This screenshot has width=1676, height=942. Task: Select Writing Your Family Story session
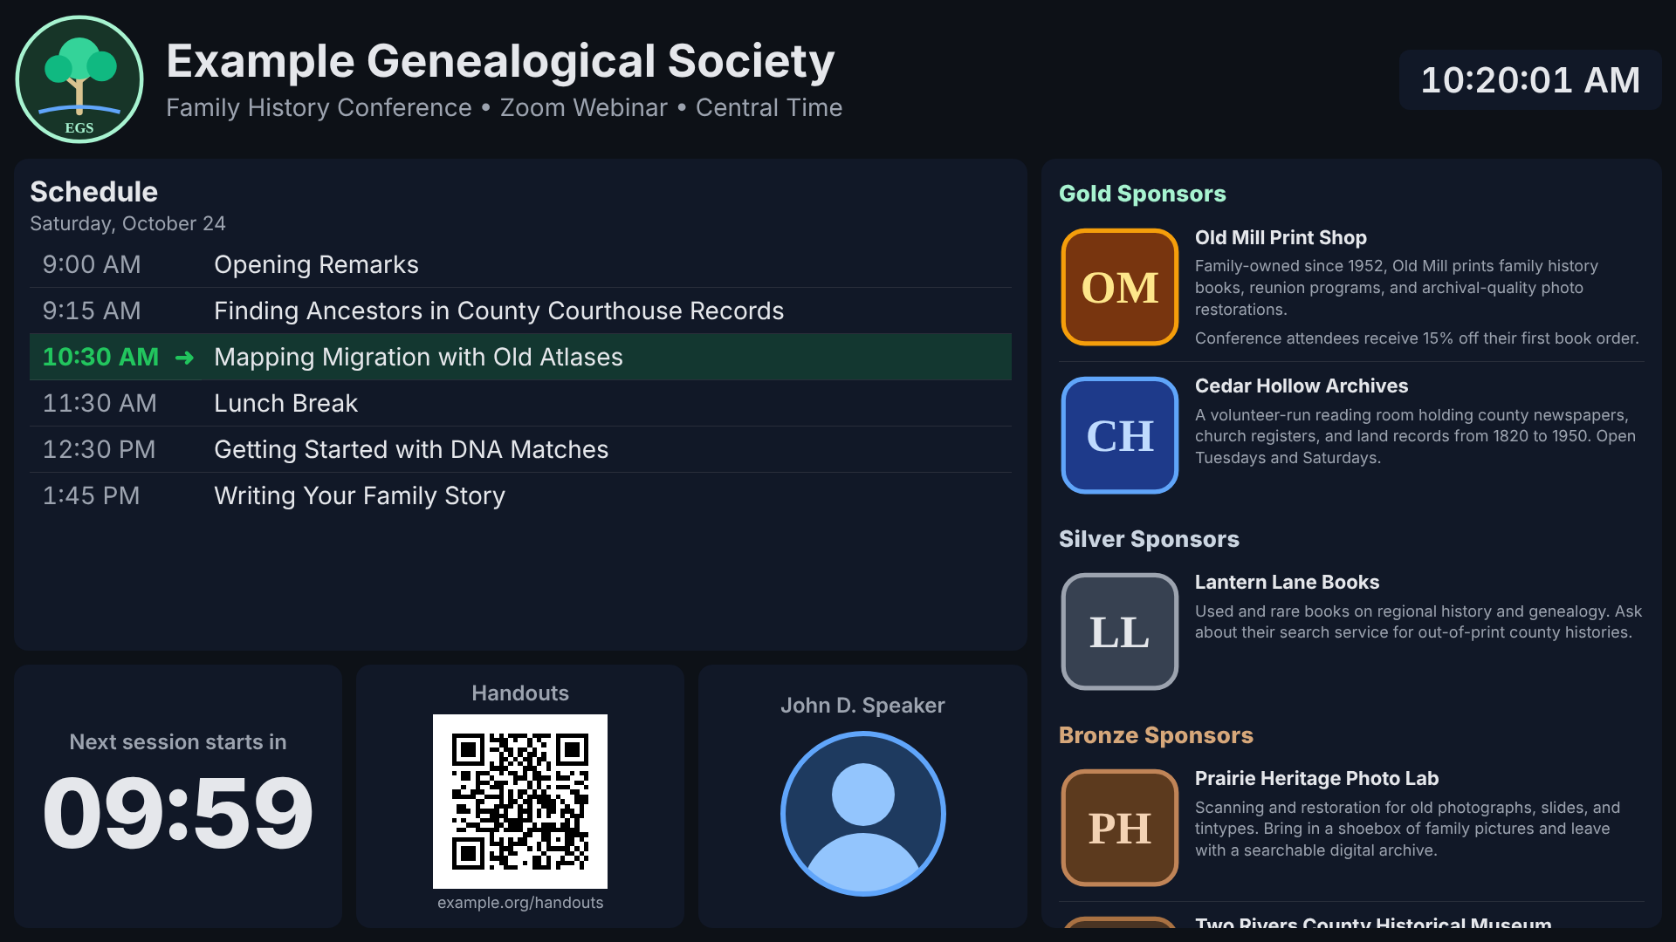pos(520,495)
